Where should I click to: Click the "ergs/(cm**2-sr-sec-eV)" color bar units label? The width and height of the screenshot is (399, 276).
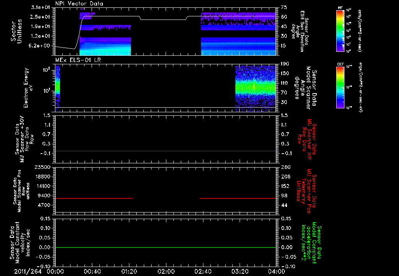coord(360,88)
